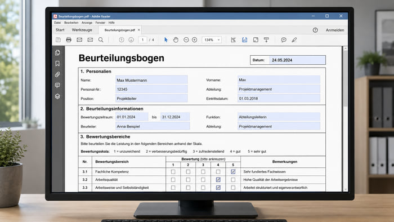Select the hand pan tool

pos(176,40)
